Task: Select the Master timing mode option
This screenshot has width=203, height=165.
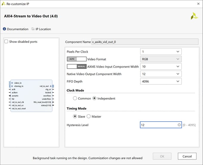Action: [89, 117]
